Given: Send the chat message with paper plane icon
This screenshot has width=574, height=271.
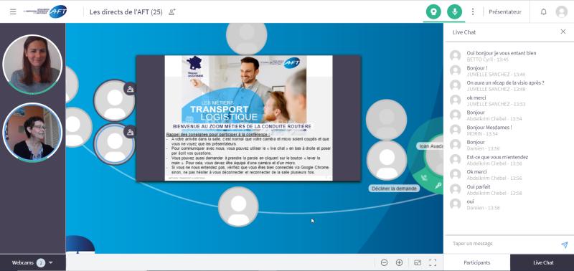Looking at the screenshot, I should pos(565,244).
